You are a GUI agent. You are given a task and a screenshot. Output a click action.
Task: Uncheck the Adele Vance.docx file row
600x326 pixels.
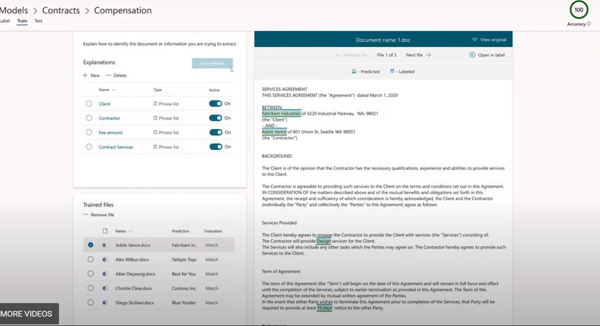click(x=90, y=245)
